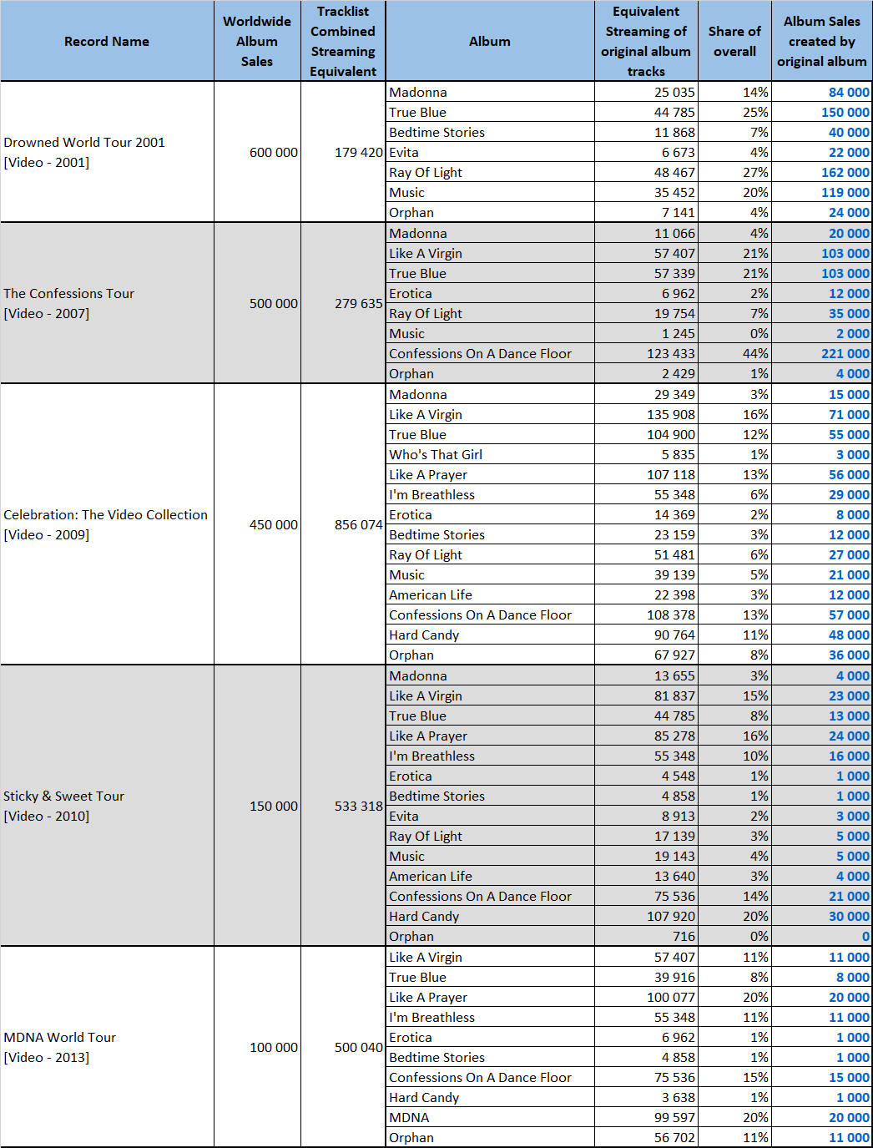873x1148 pixels.
Task: Select the 'MDNA World Tour' record cell
Action: click(107, 1047)
